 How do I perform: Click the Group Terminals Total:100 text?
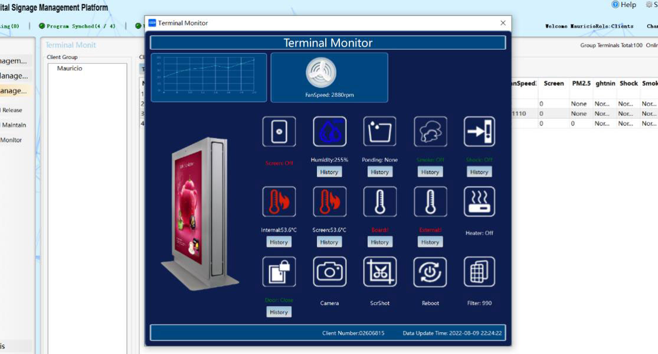point(611,46)
